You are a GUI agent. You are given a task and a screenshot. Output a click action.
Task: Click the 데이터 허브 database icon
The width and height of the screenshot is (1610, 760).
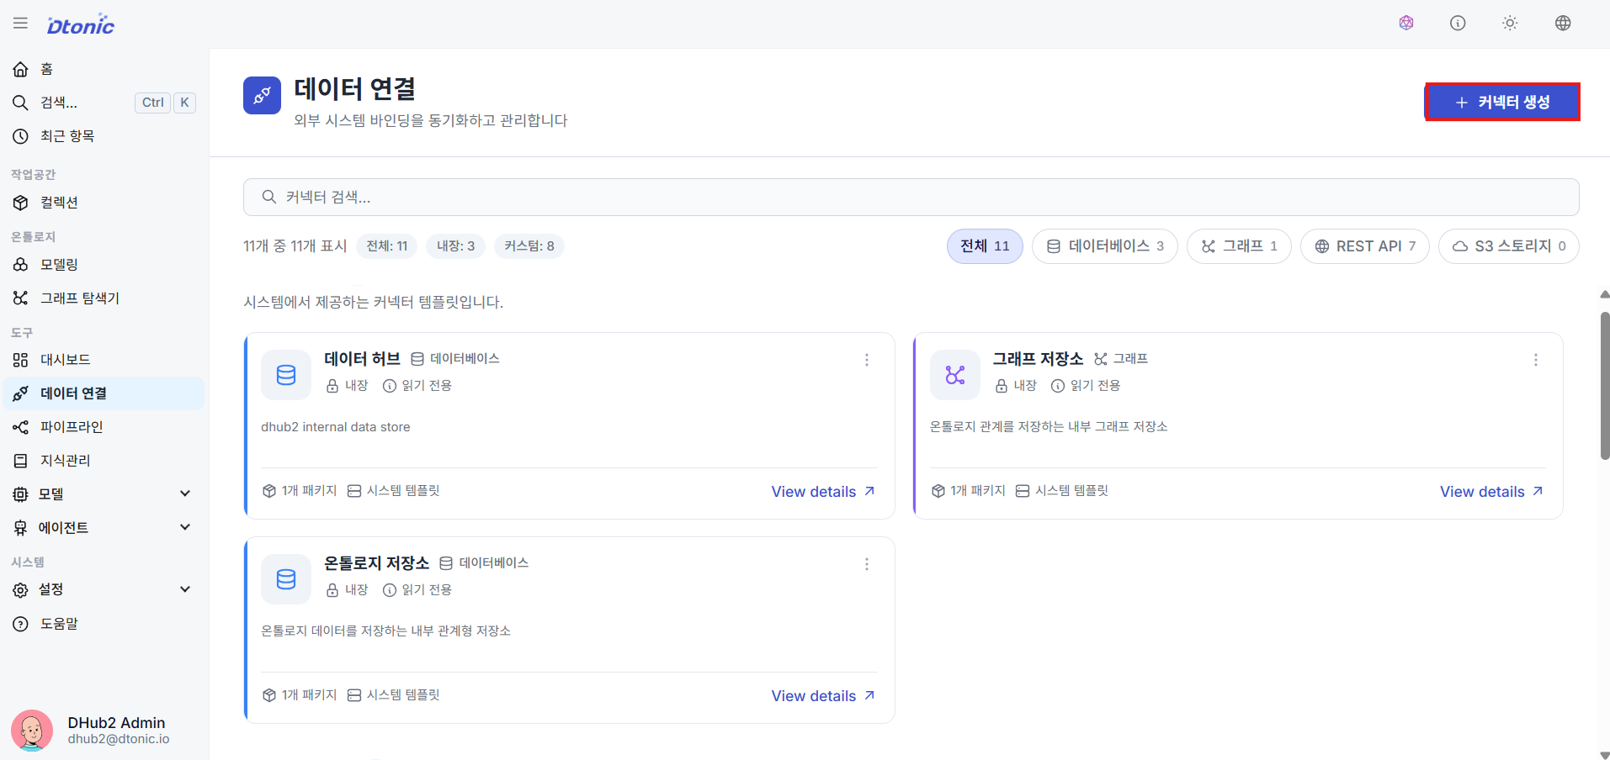coord(286,375)
